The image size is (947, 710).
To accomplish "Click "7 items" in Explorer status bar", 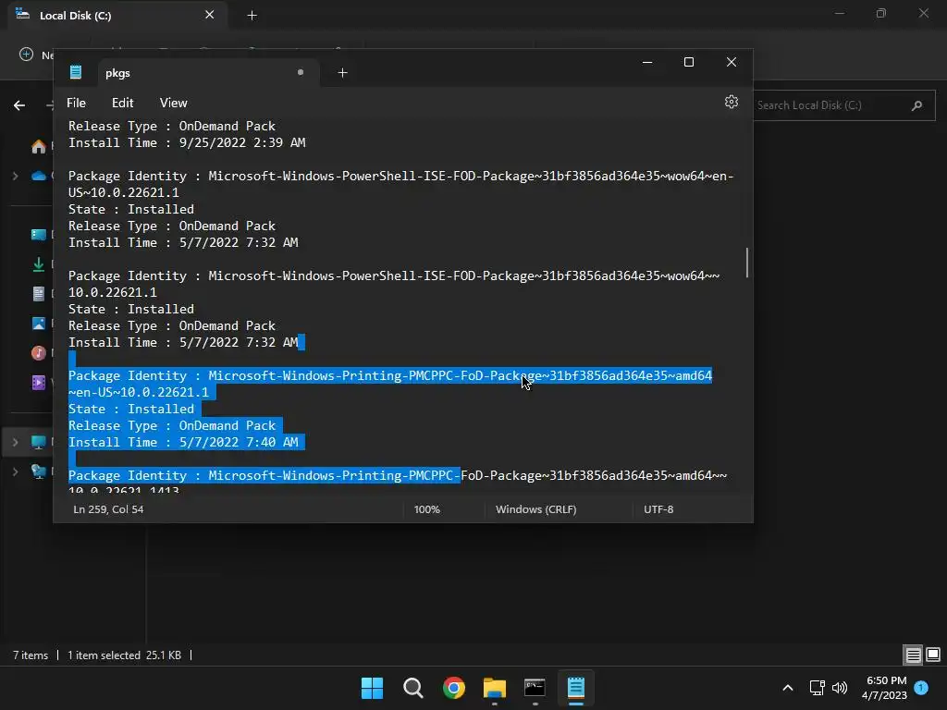I will (31, 655).
